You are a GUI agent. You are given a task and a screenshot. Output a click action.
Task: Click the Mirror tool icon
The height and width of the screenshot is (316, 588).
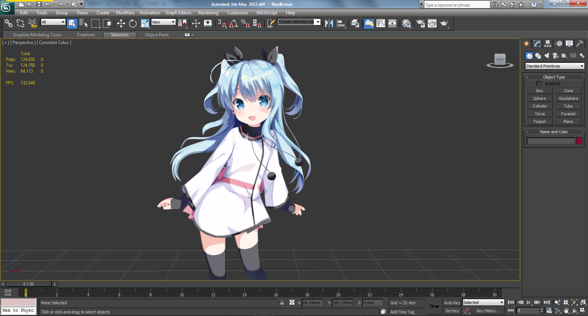[329, 23]
